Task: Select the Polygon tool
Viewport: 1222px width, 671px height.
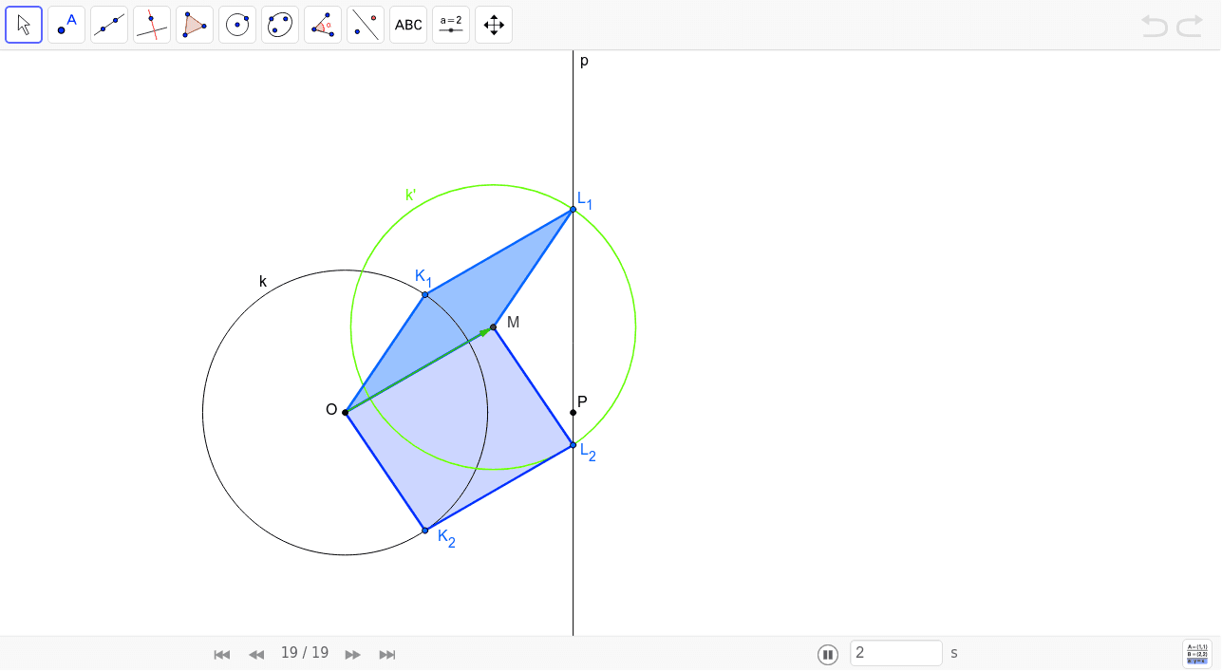Action: [x=195, y=25]
